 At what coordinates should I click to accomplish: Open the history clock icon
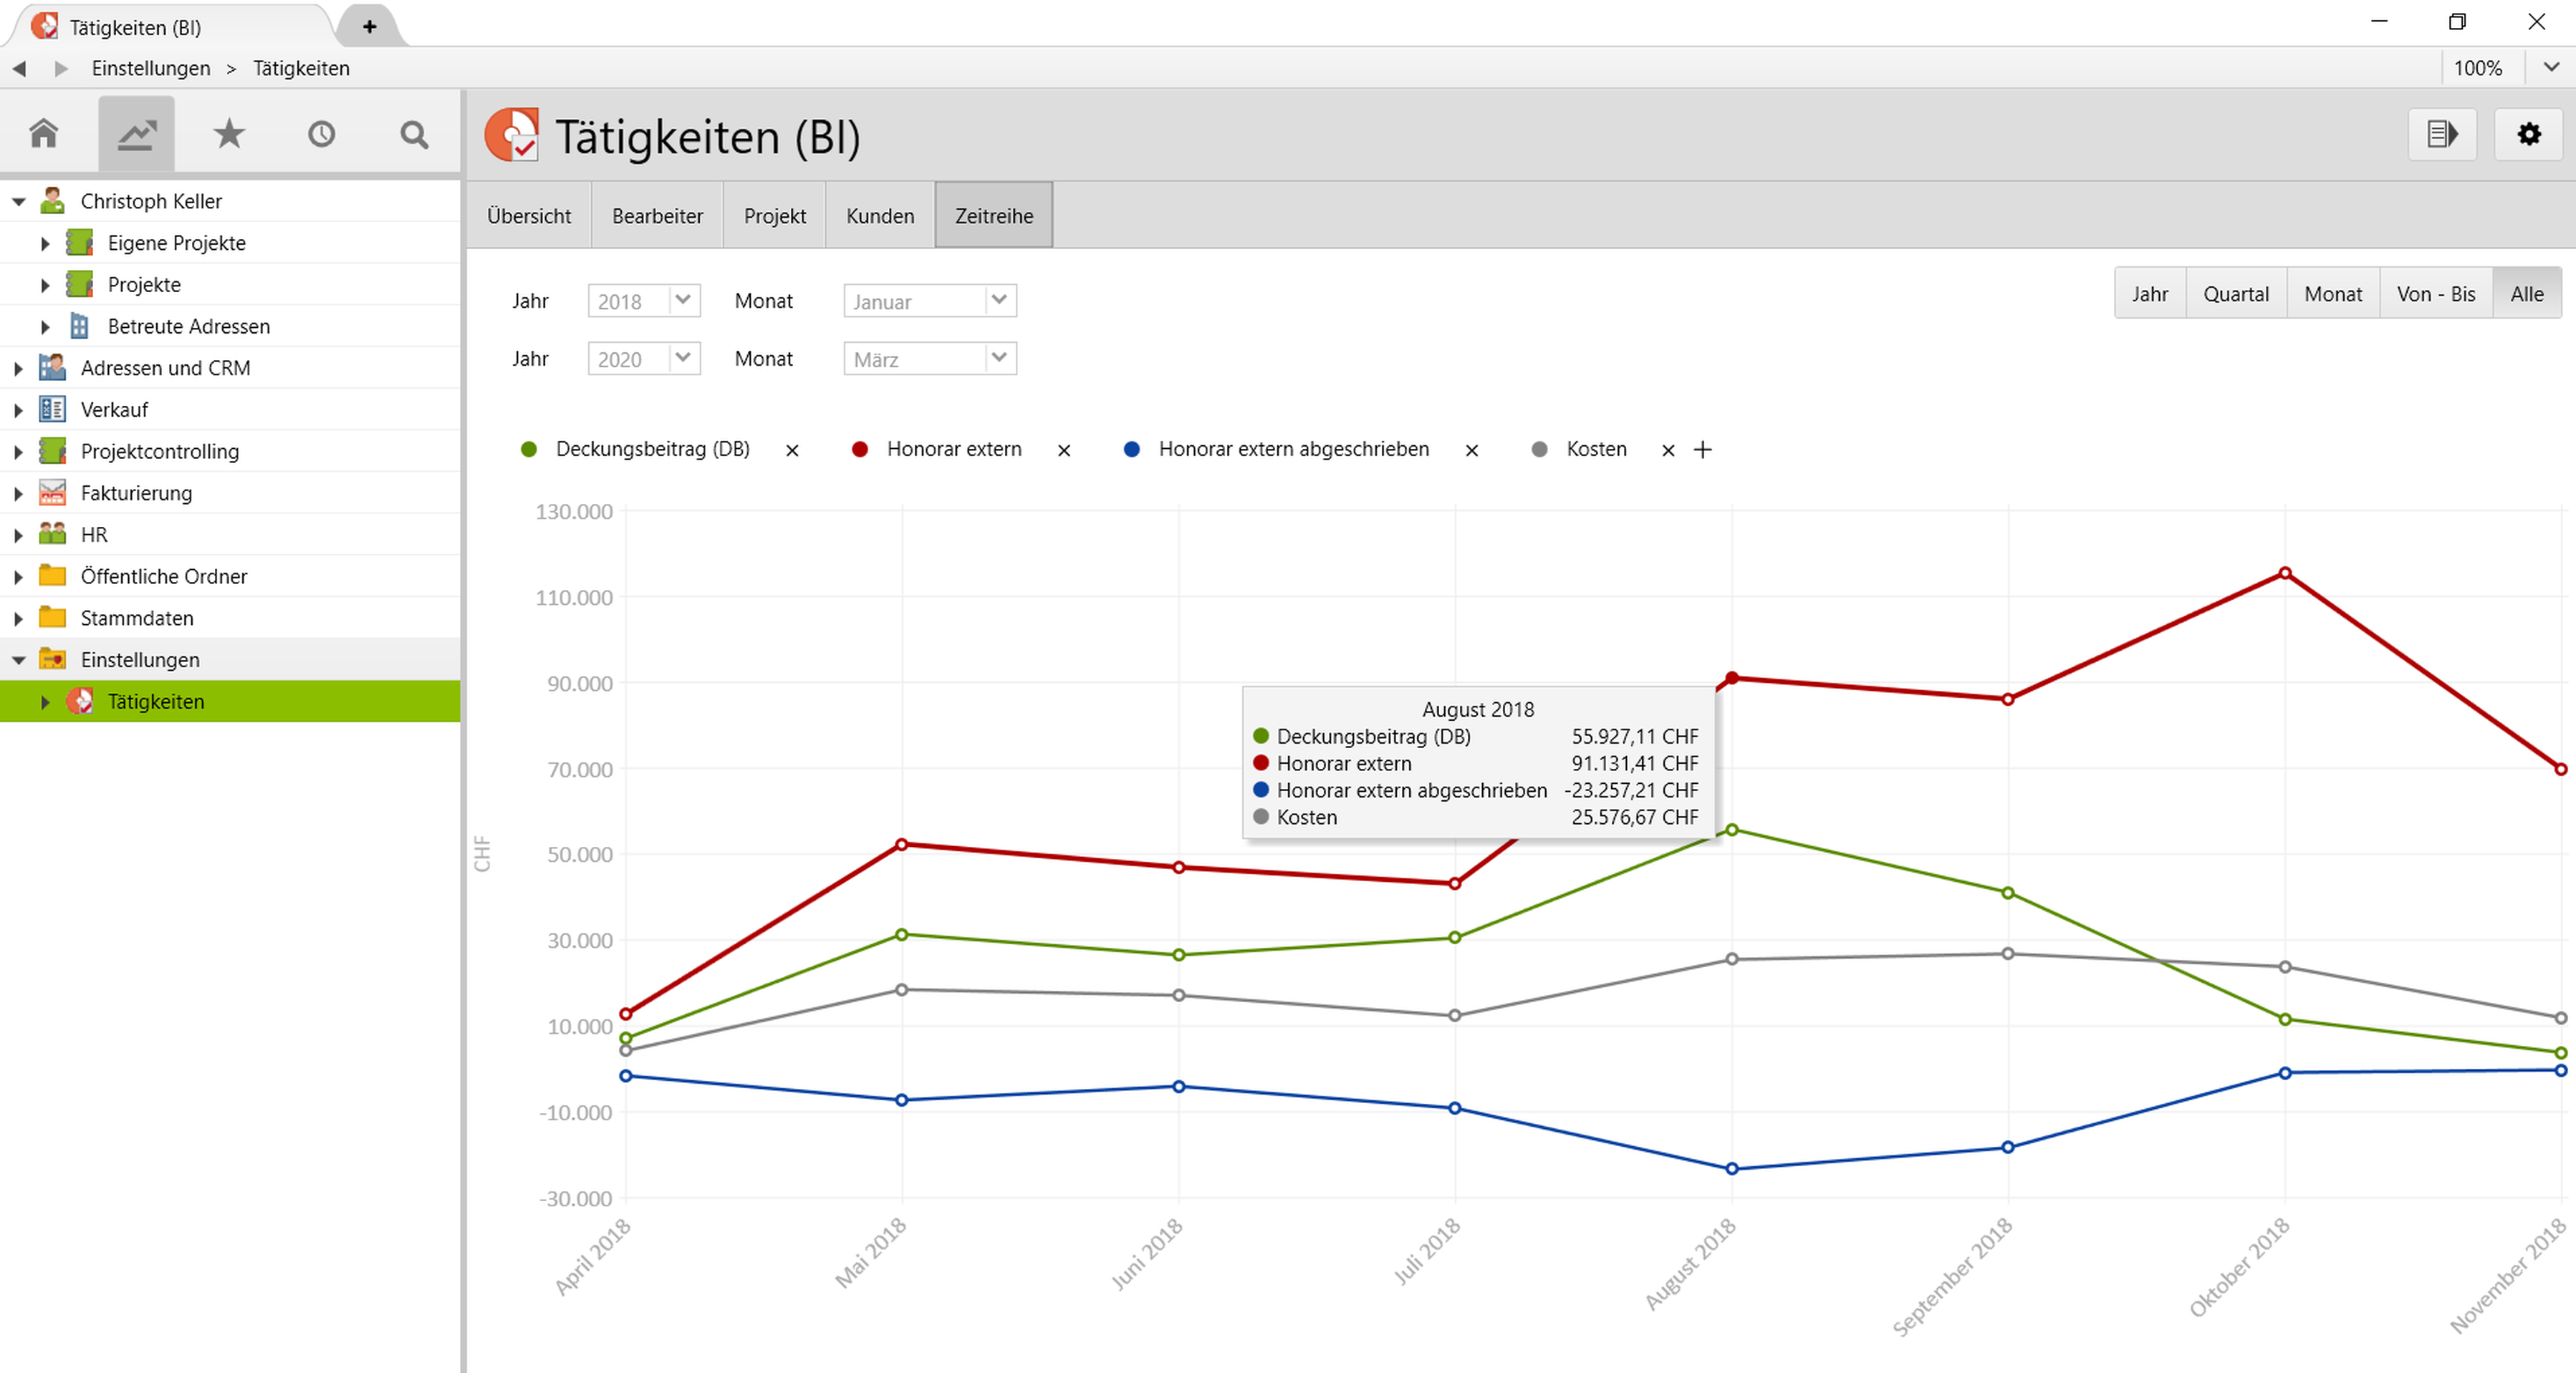click(x=321, y=134)
